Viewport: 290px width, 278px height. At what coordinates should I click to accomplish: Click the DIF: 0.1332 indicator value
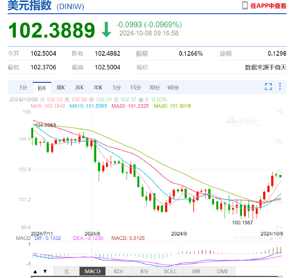click(47, 238)
